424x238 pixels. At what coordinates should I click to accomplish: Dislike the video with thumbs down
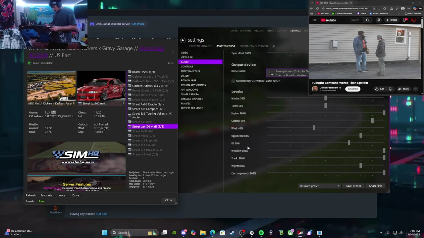390,89
